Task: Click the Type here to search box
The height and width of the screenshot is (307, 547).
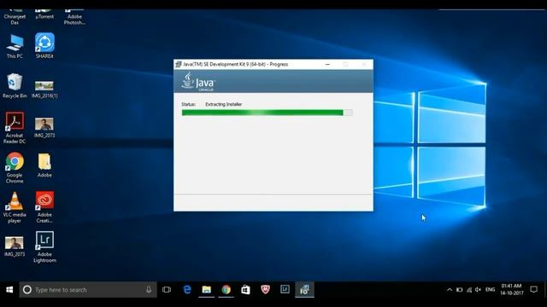Action: click(x=88, y=290)
